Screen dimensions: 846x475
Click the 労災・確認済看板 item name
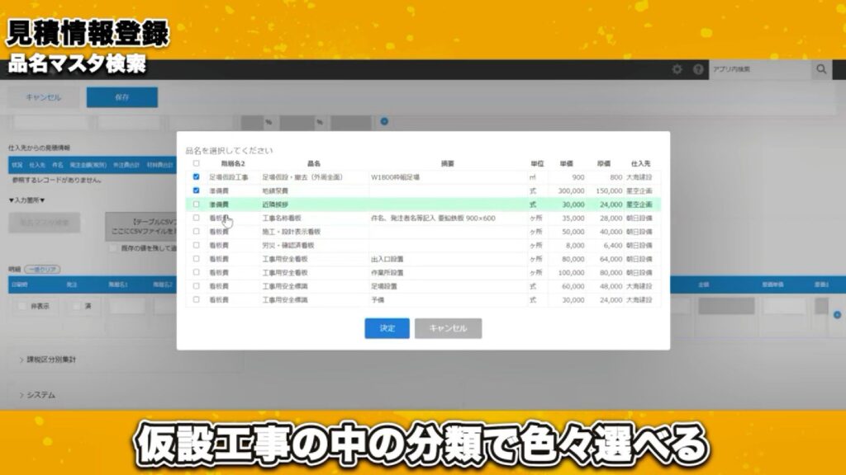pos(288,246)
